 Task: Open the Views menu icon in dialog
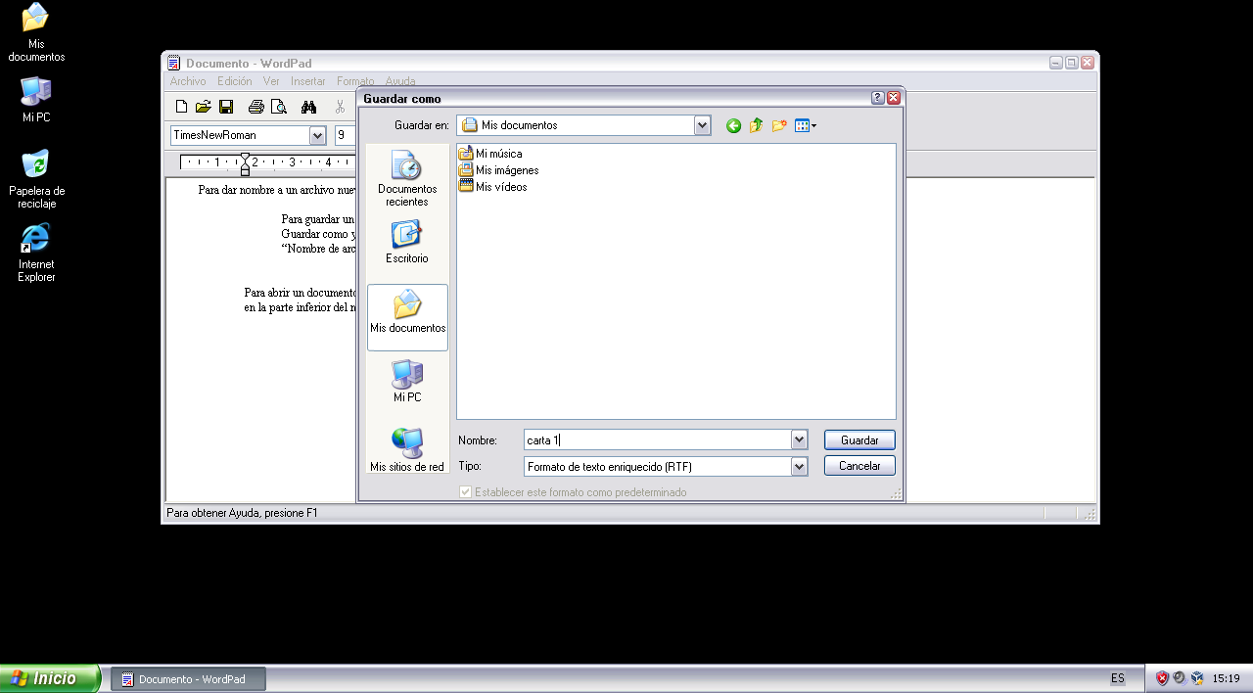(806, 125)
